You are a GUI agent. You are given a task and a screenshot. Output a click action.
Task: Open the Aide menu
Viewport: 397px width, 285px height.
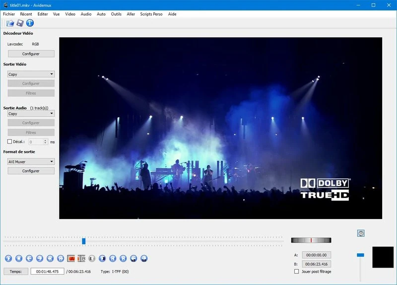coord(172,14)
